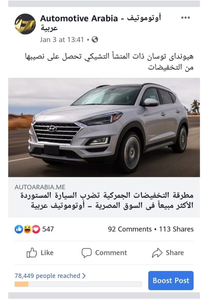
Task: Click the Share arrow icon
Action: tap(157, 253)
